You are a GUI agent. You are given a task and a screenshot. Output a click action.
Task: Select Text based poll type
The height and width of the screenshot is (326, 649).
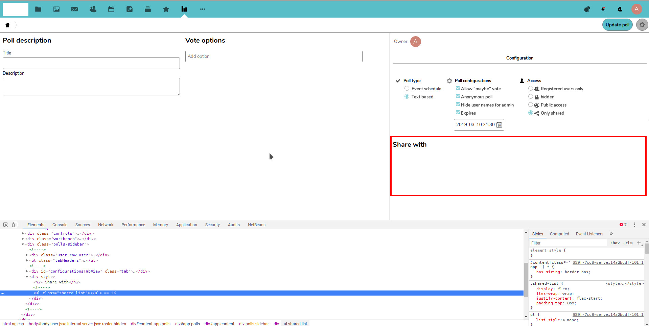[x=407, y=97]
